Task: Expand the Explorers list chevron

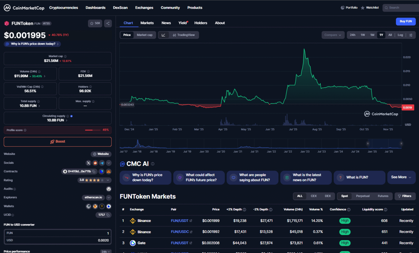Action: 109,197
